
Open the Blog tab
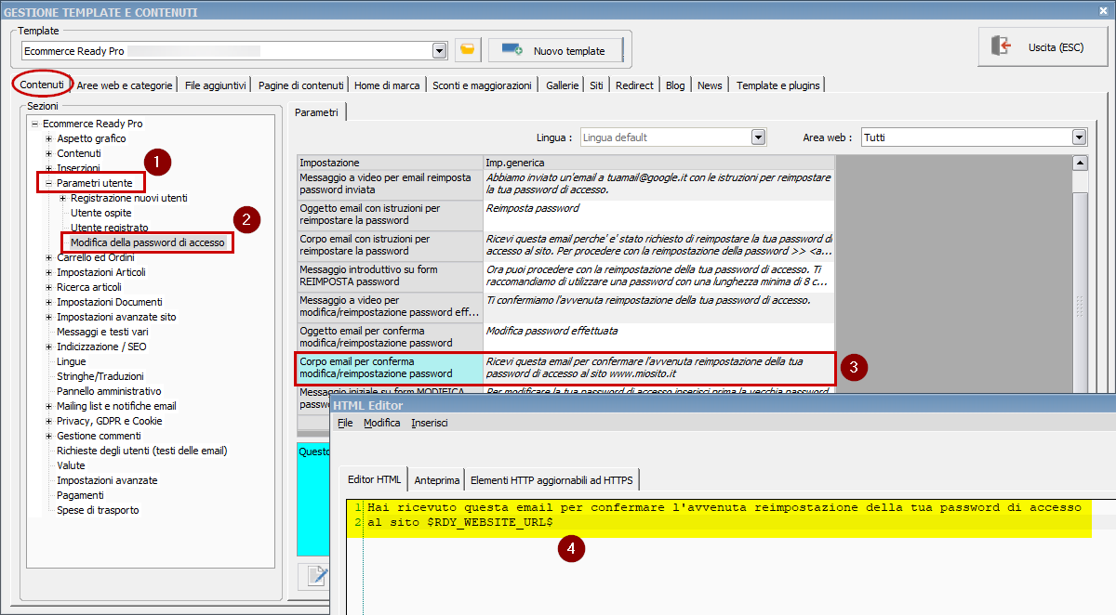[x=675, y=85]
